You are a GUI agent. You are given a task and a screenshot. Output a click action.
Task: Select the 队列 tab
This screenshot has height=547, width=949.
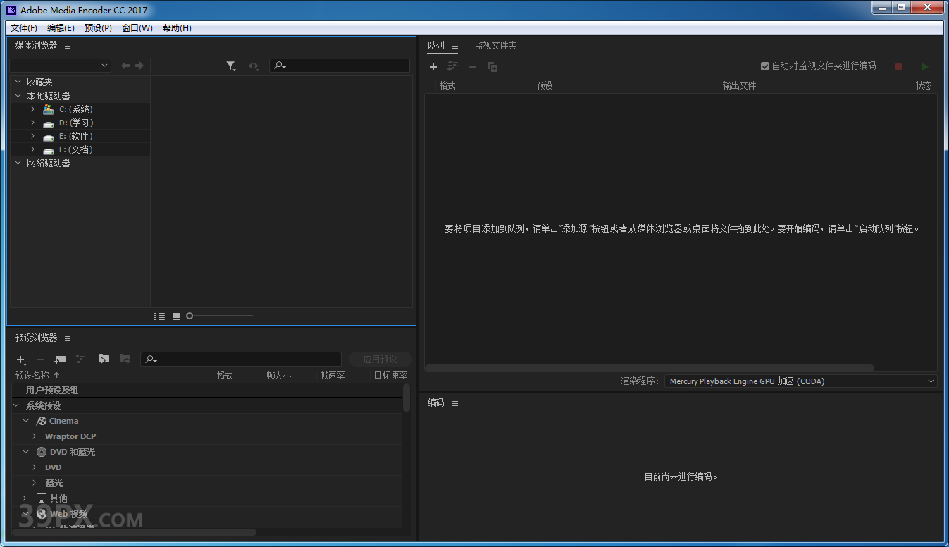click(436, 46)
